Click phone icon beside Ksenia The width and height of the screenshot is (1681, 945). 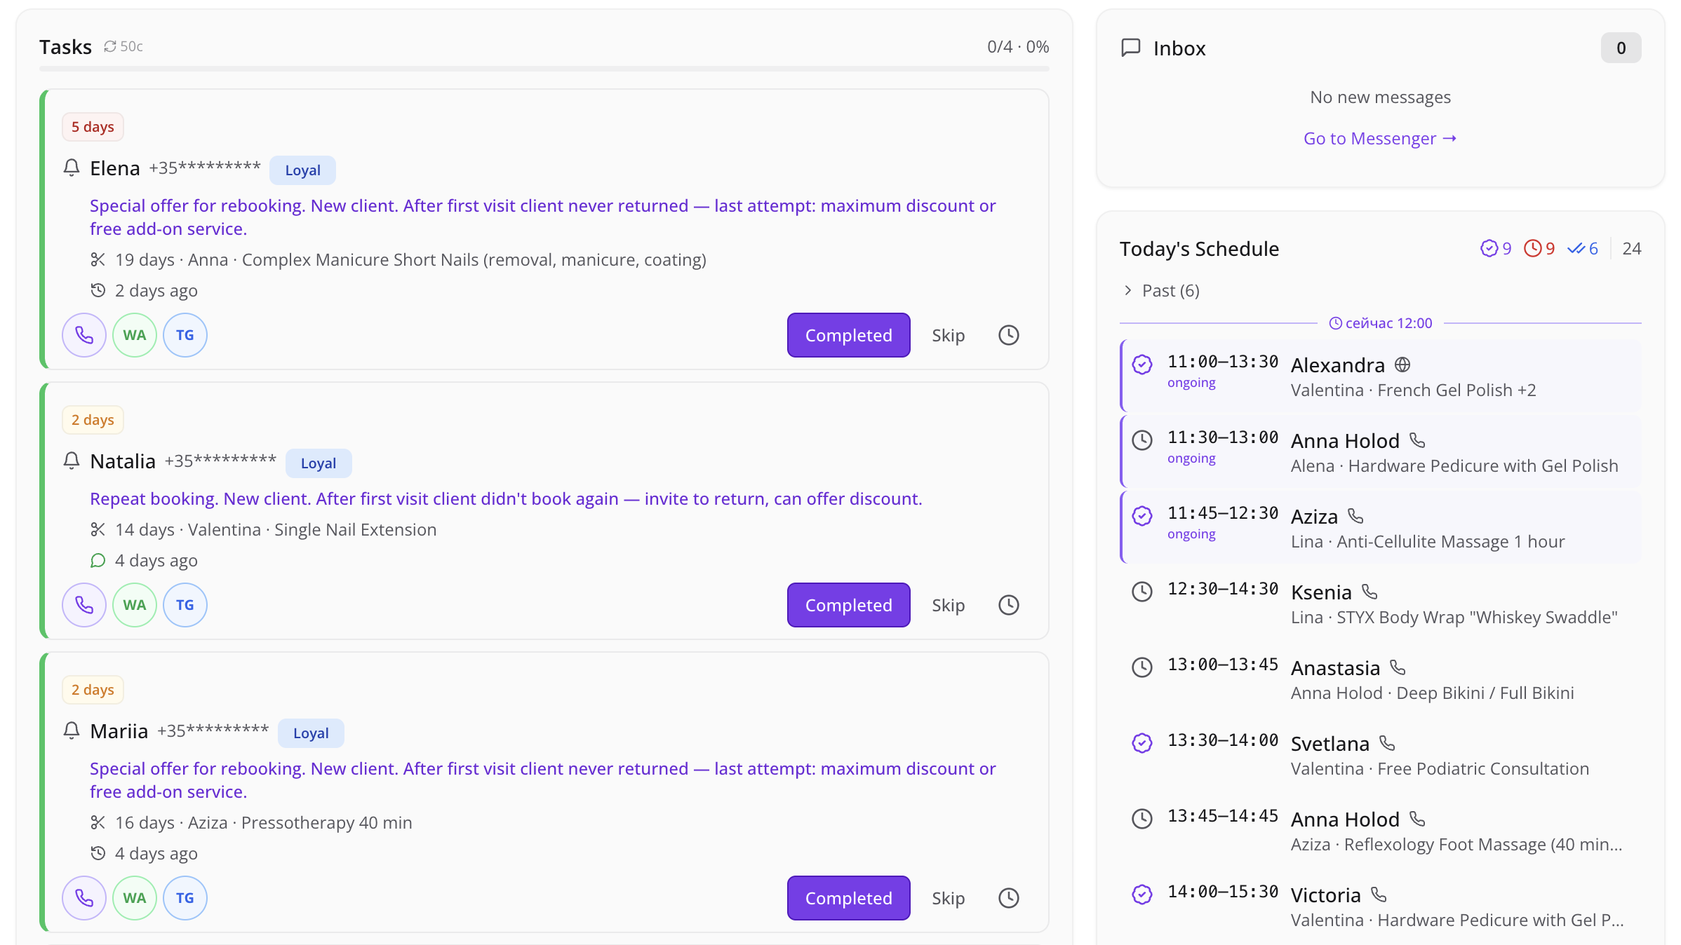click(1369, 592)
